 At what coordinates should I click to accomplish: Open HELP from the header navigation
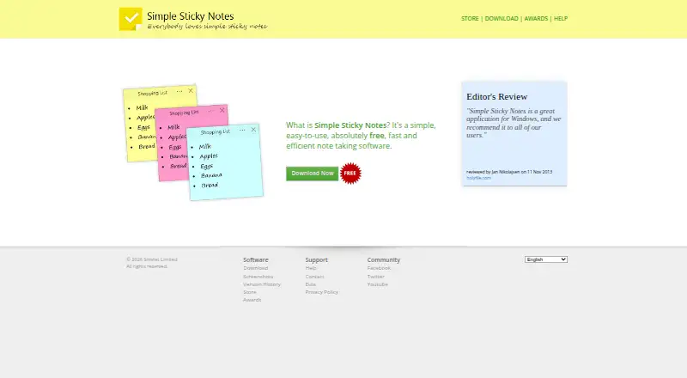click(x=561, y=18)
